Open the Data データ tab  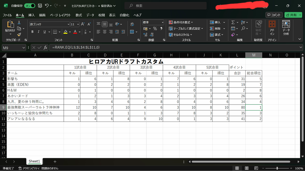[x=90, y=15]
